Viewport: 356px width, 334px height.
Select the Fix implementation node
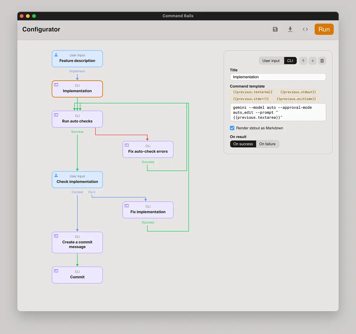(x=148, y=210)
